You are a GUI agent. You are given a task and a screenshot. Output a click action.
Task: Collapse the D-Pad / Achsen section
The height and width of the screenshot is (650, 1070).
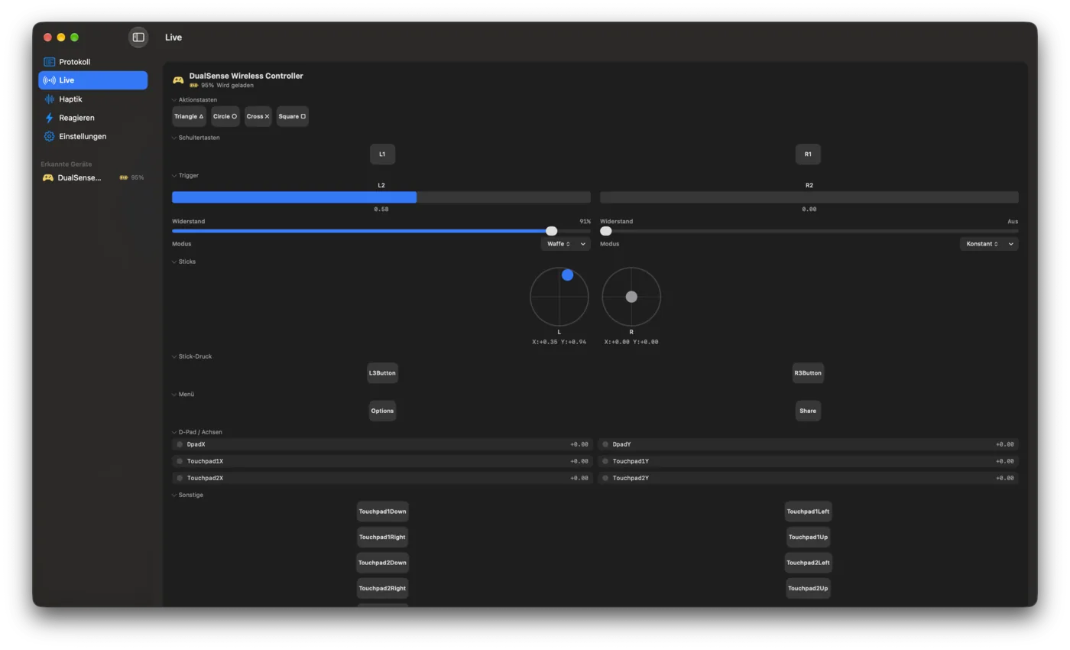tap(174, 432)
